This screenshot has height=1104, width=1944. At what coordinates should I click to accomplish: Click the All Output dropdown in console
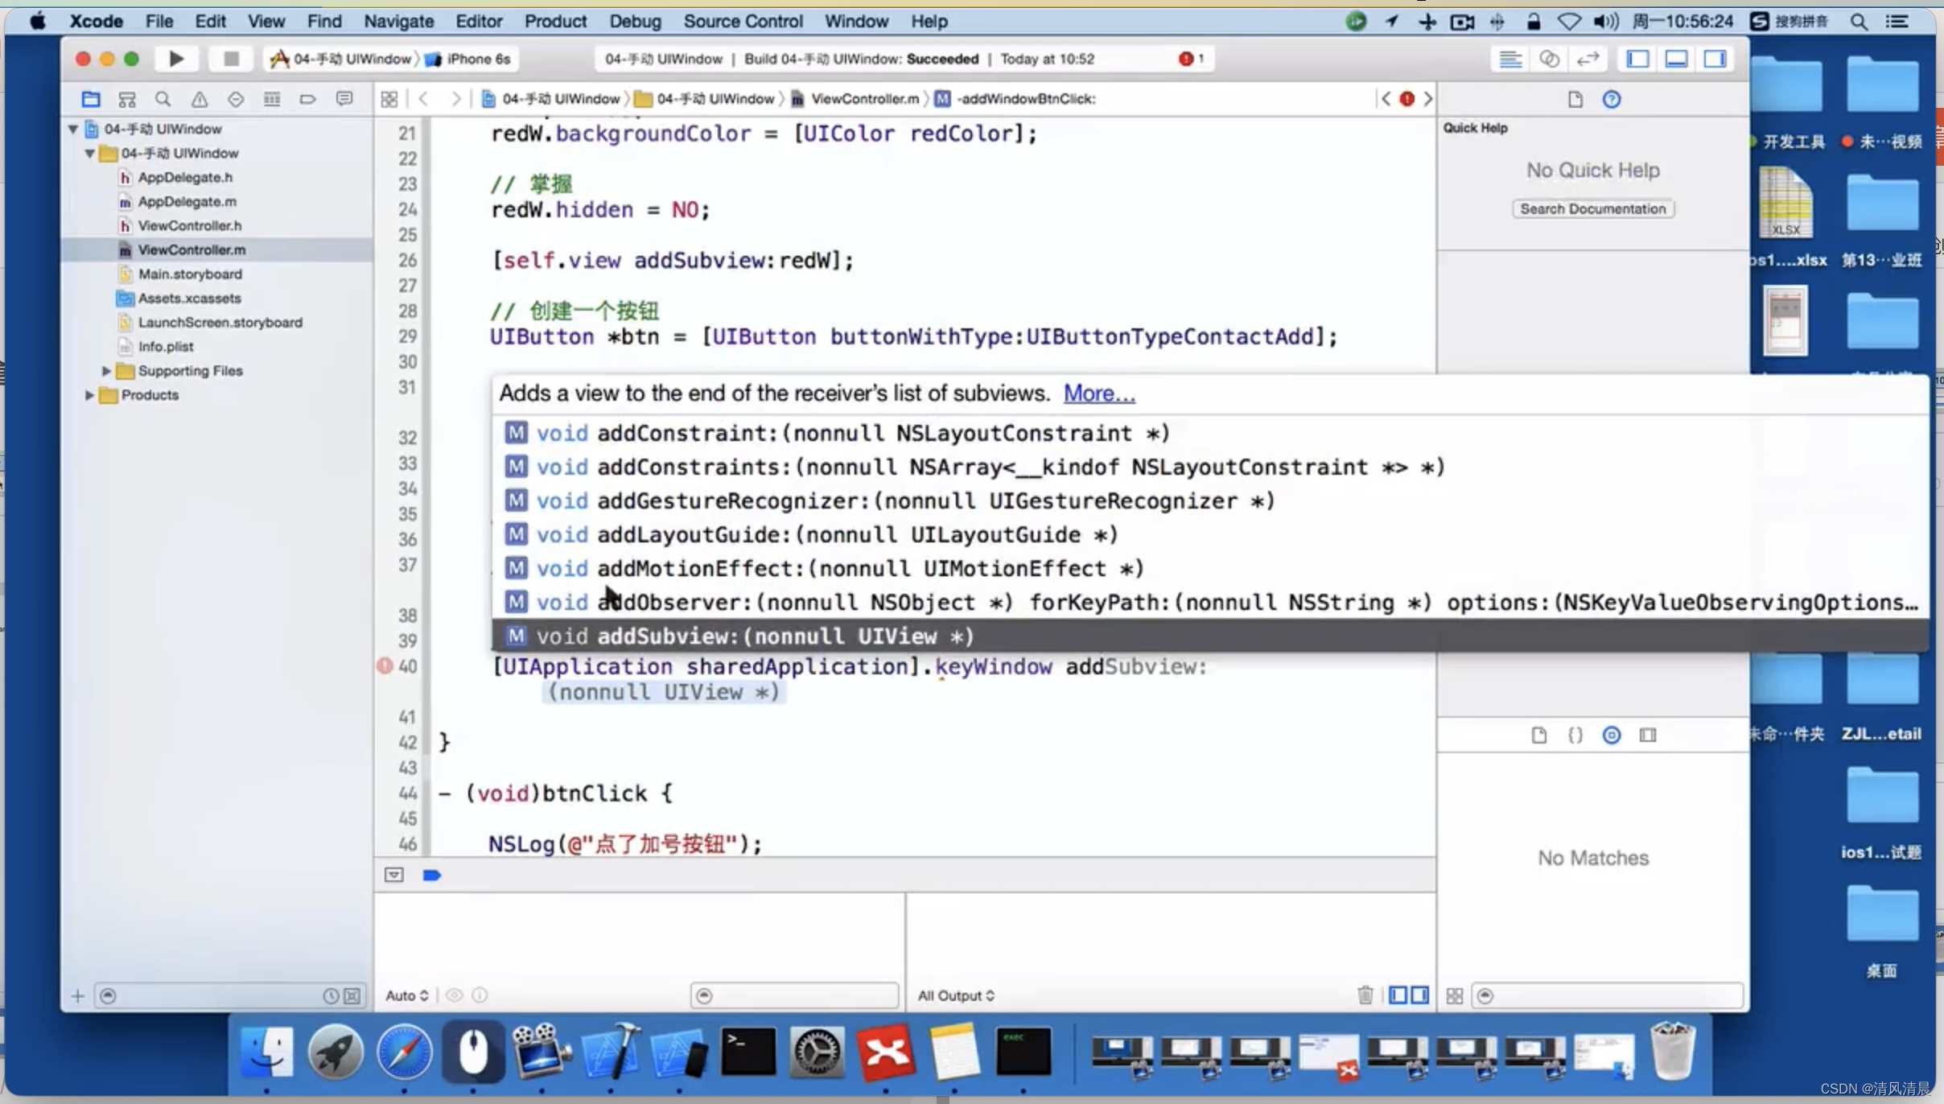pos(954,995)
